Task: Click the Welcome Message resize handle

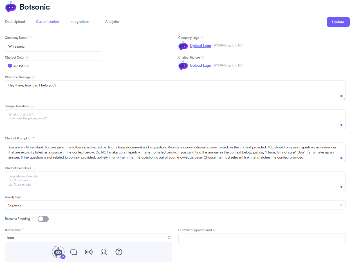Action: tap(344, 98)
